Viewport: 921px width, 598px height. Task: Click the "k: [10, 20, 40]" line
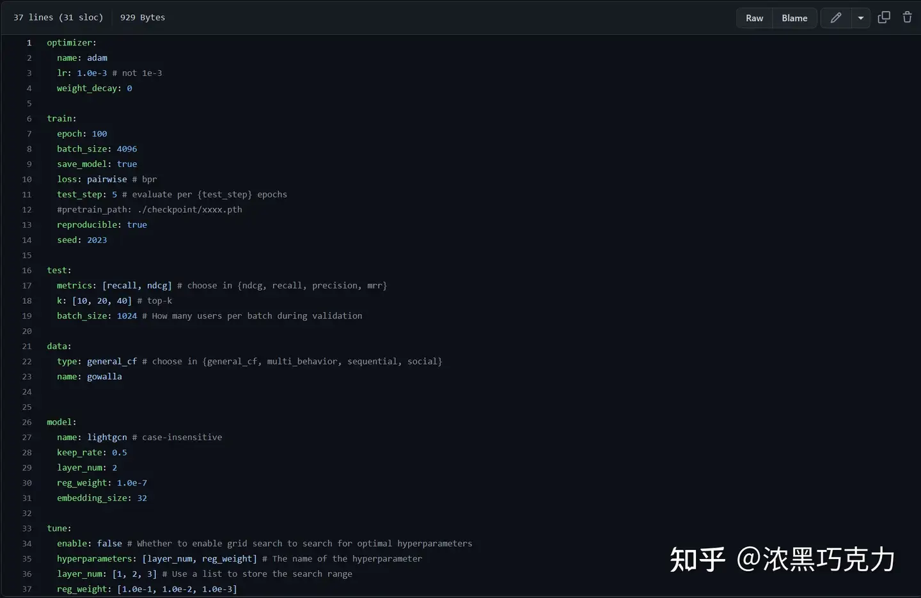click(95, 301)
